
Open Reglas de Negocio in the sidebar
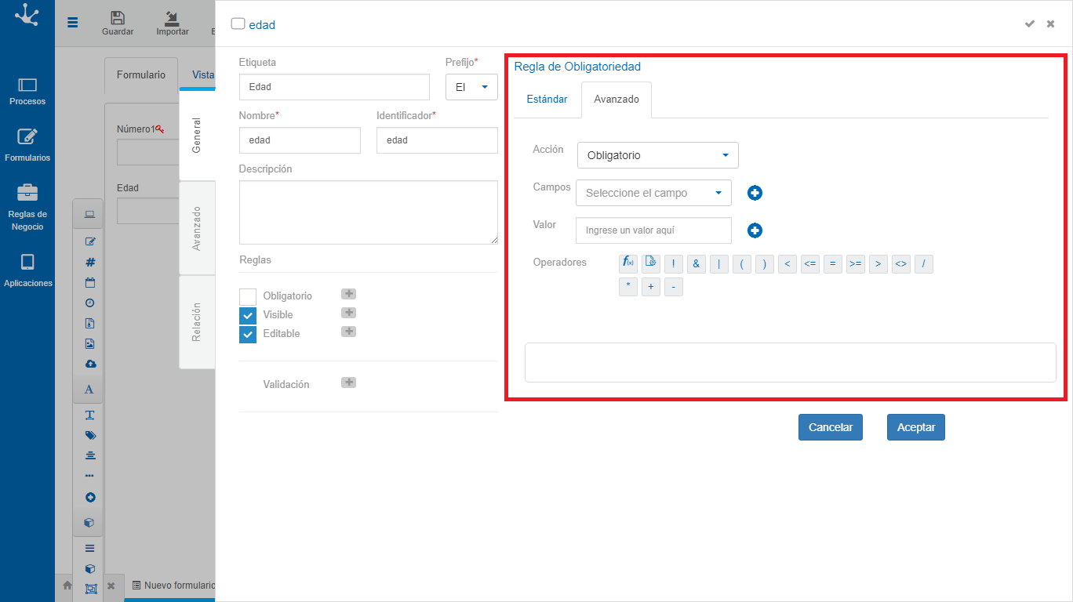tap(27, 207)
